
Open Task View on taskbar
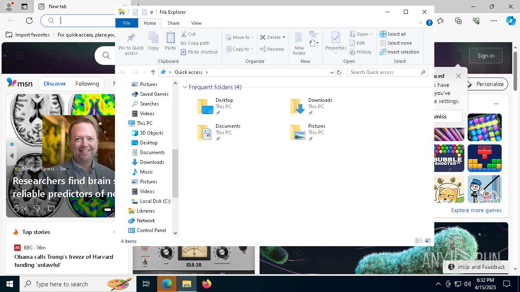146,284
